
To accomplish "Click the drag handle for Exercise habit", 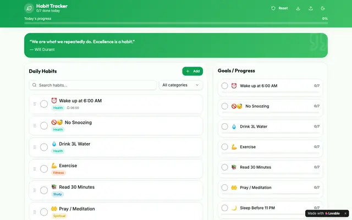I will pyautogui.click(x=35, y=169).
